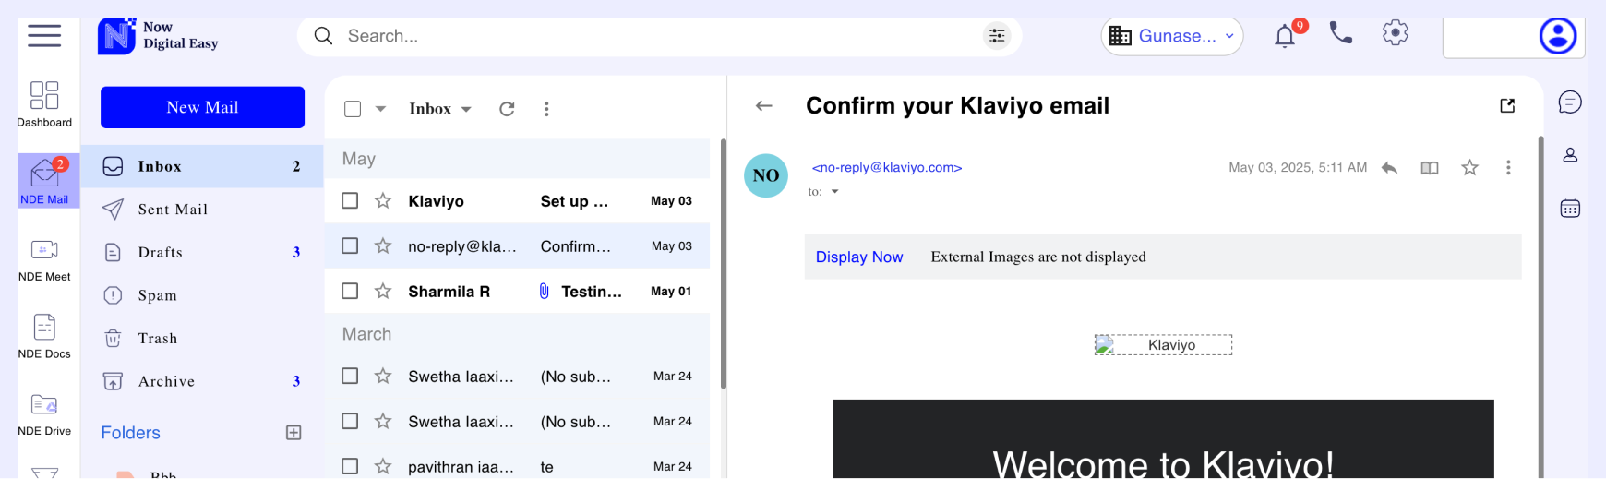Click the phone call icon
Image resolution: width=1606 pixels, height=479 pixels.
pyautogui.click(x=1340, y=34)
